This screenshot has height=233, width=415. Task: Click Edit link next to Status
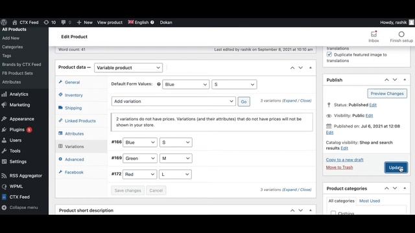pos(373,105)
